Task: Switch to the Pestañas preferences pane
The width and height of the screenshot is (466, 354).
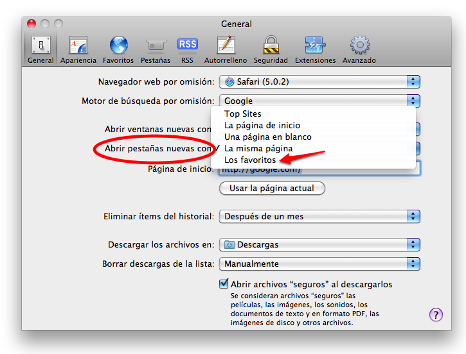Action: (156, 49)
